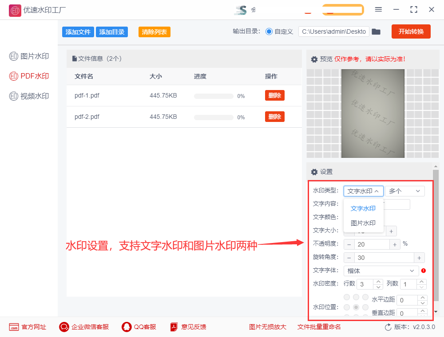The image size is (444, 337).
Task: Click the settings panel scrollbar
Action: (x=436, y=235)
